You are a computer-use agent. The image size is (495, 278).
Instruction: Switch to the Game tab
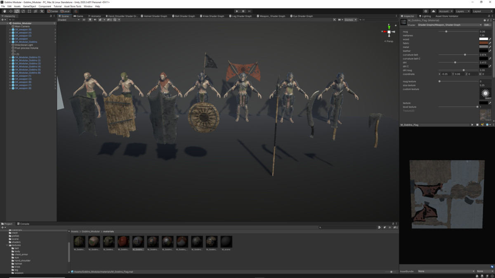click(x=78, y=16)
